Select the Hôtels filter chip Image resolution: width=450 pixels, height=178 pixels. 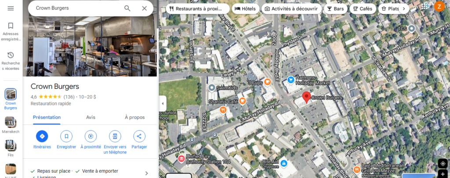coord(245,9)
